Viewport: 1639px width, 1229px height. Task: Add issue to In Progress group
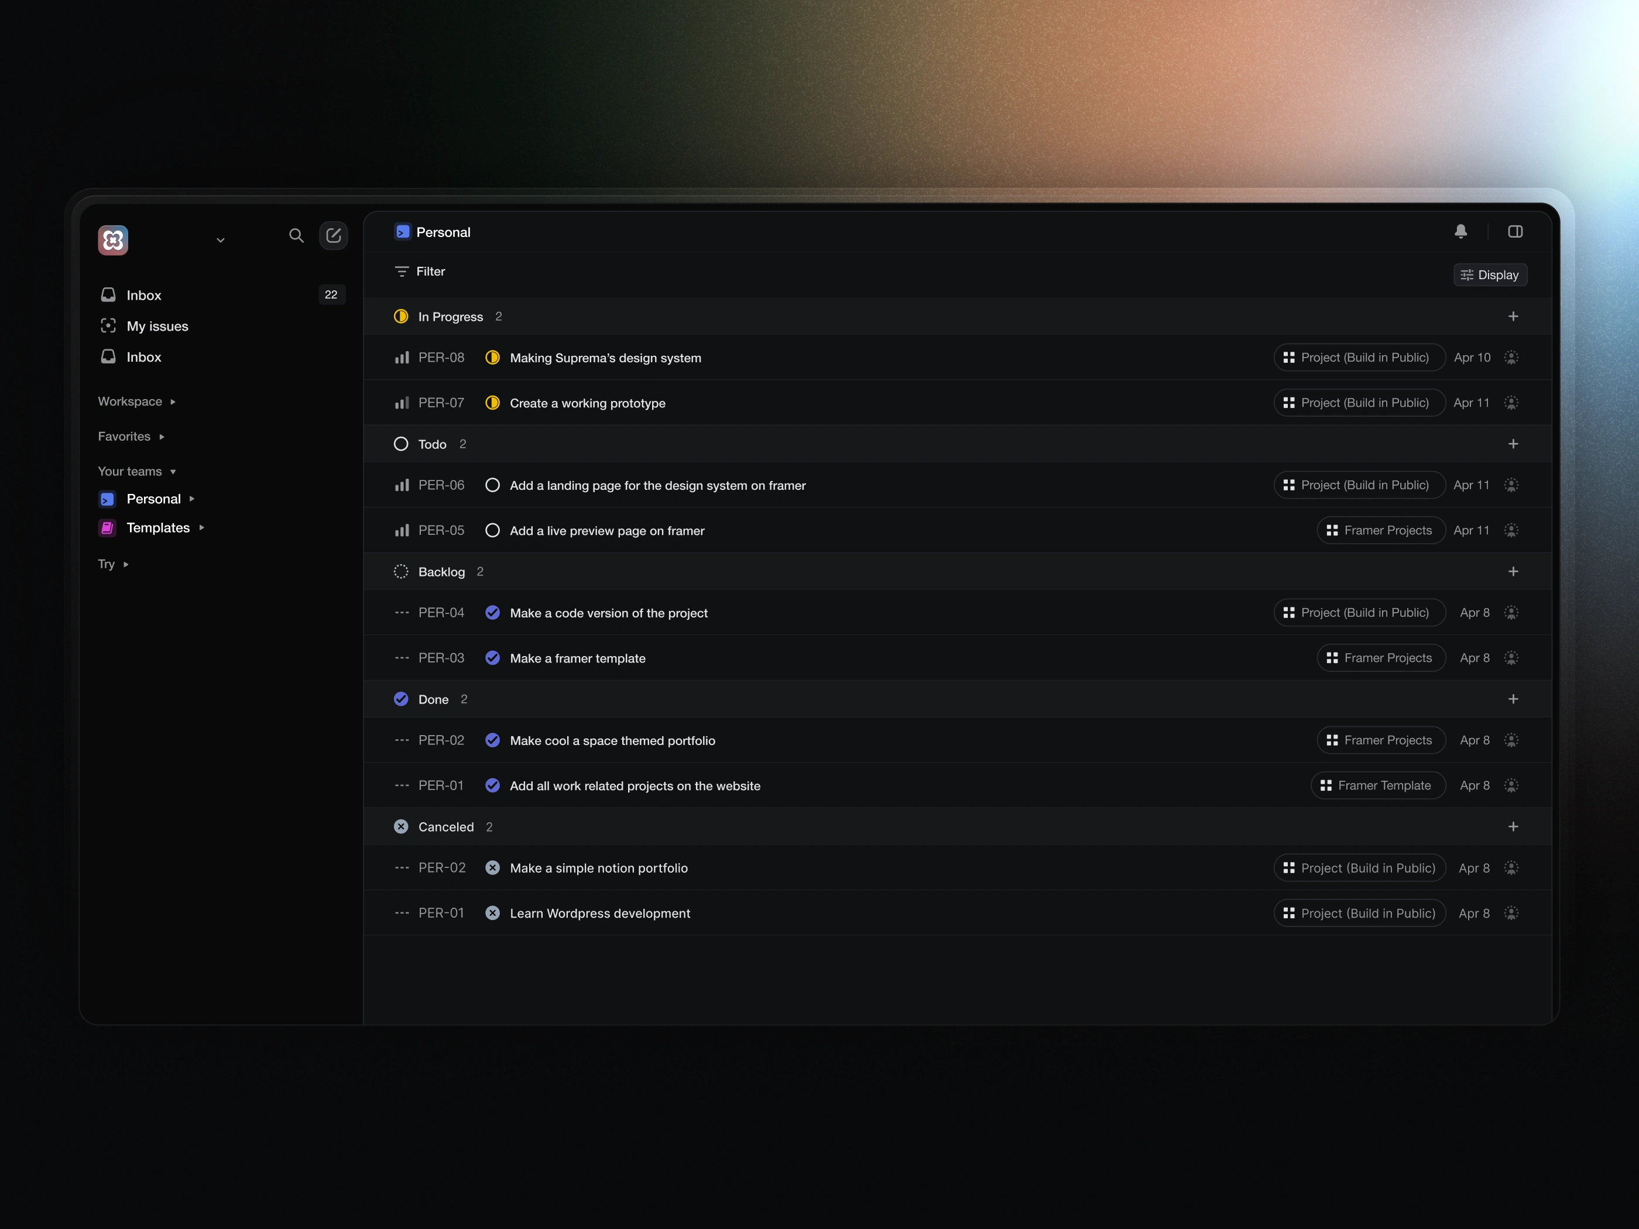tap(1513, 317)
